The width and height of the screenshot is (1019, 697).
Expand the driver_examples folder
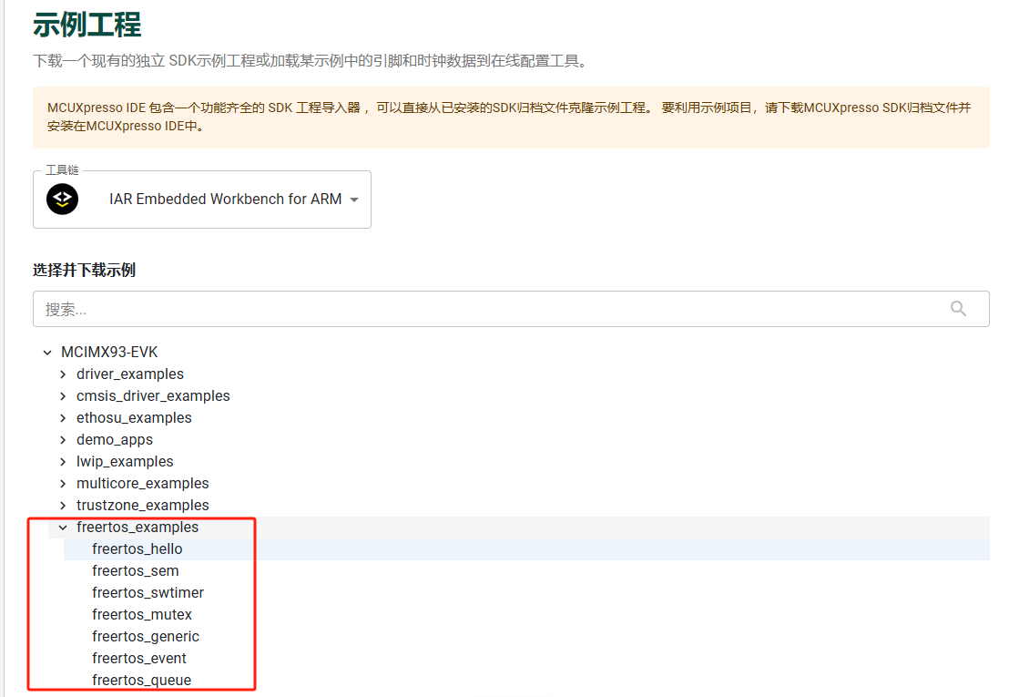pos(63,374)
